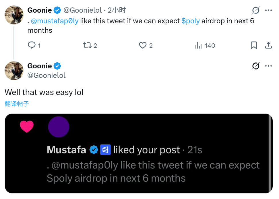Open the @mustafap0ly mention link
Image resolution: width=279 pixels, height=199 pixels.
[x=55, y=21]
